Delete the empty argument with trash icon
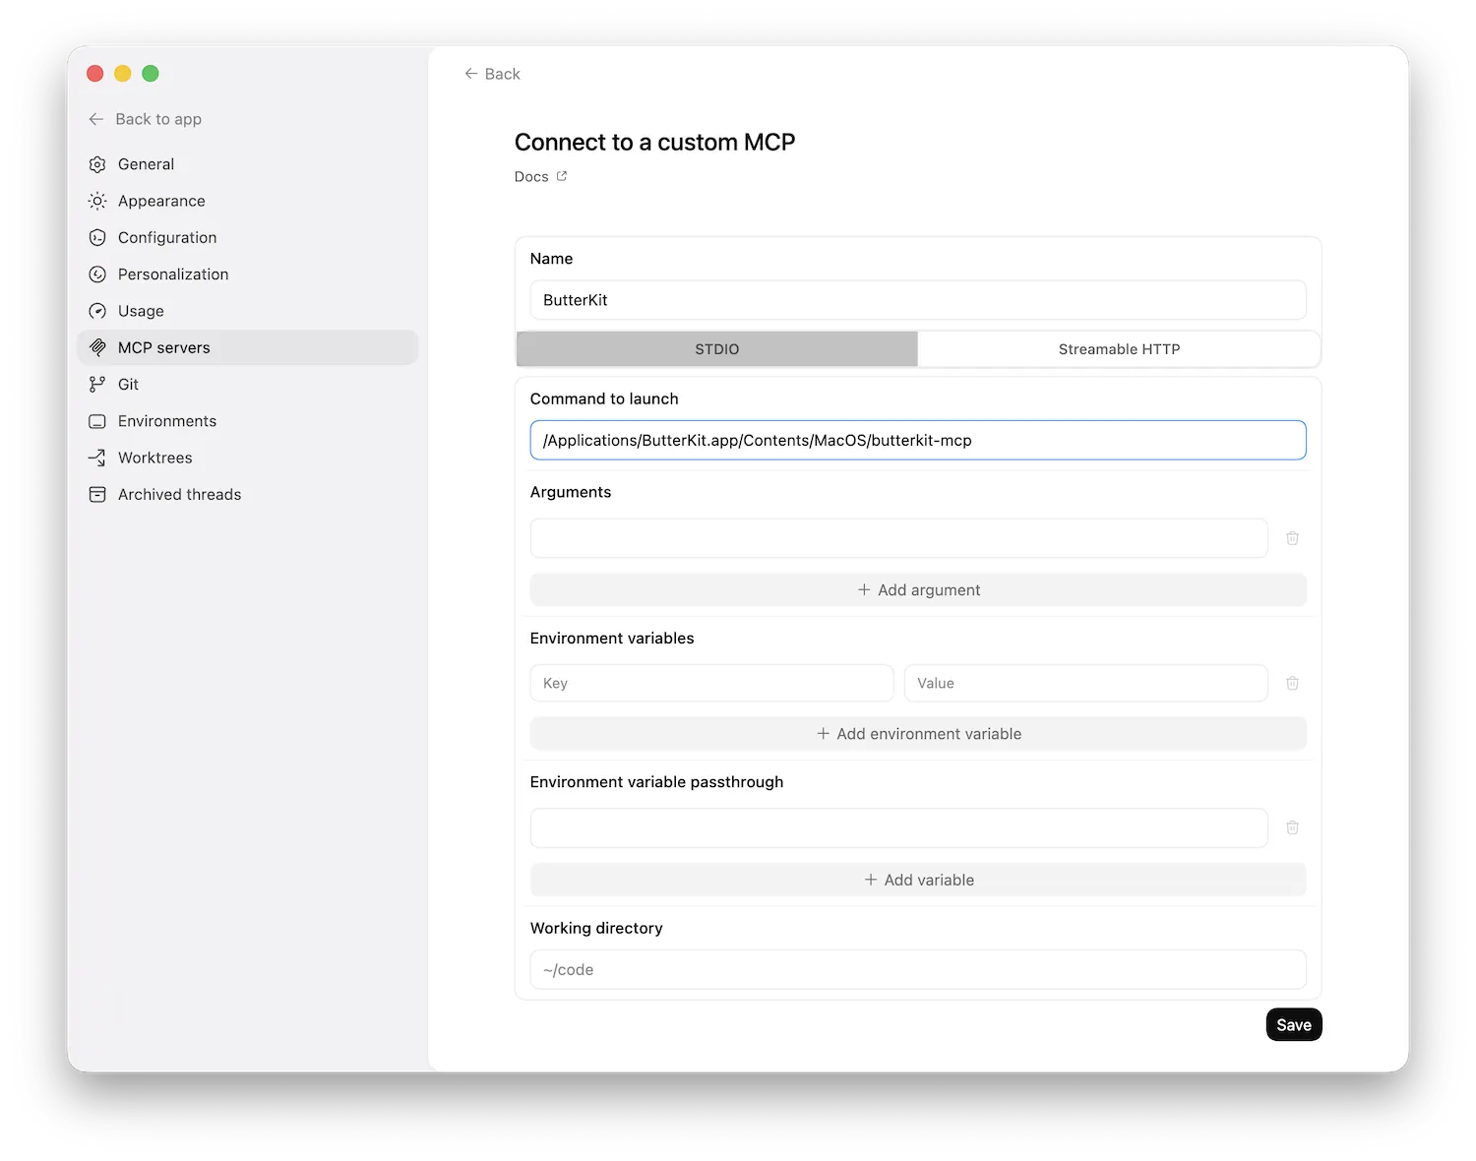This screenshot has width=1476, height=1161. 1292,538
